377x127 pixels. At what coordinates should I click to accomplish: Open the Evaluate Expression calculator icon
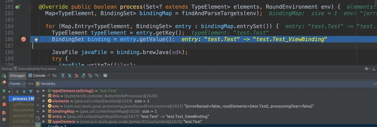[105, 75]
